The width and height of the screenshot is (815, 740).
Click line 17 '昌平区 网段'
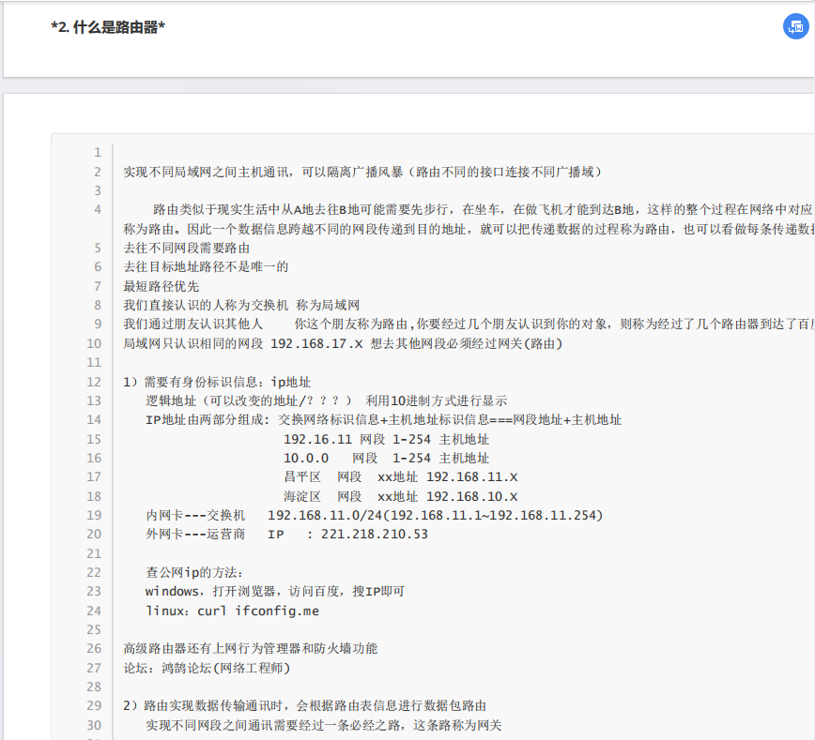click(322, 476)
